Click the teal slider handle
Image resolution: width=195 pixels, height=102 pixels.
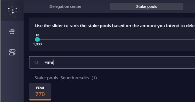tap(37, 40)
